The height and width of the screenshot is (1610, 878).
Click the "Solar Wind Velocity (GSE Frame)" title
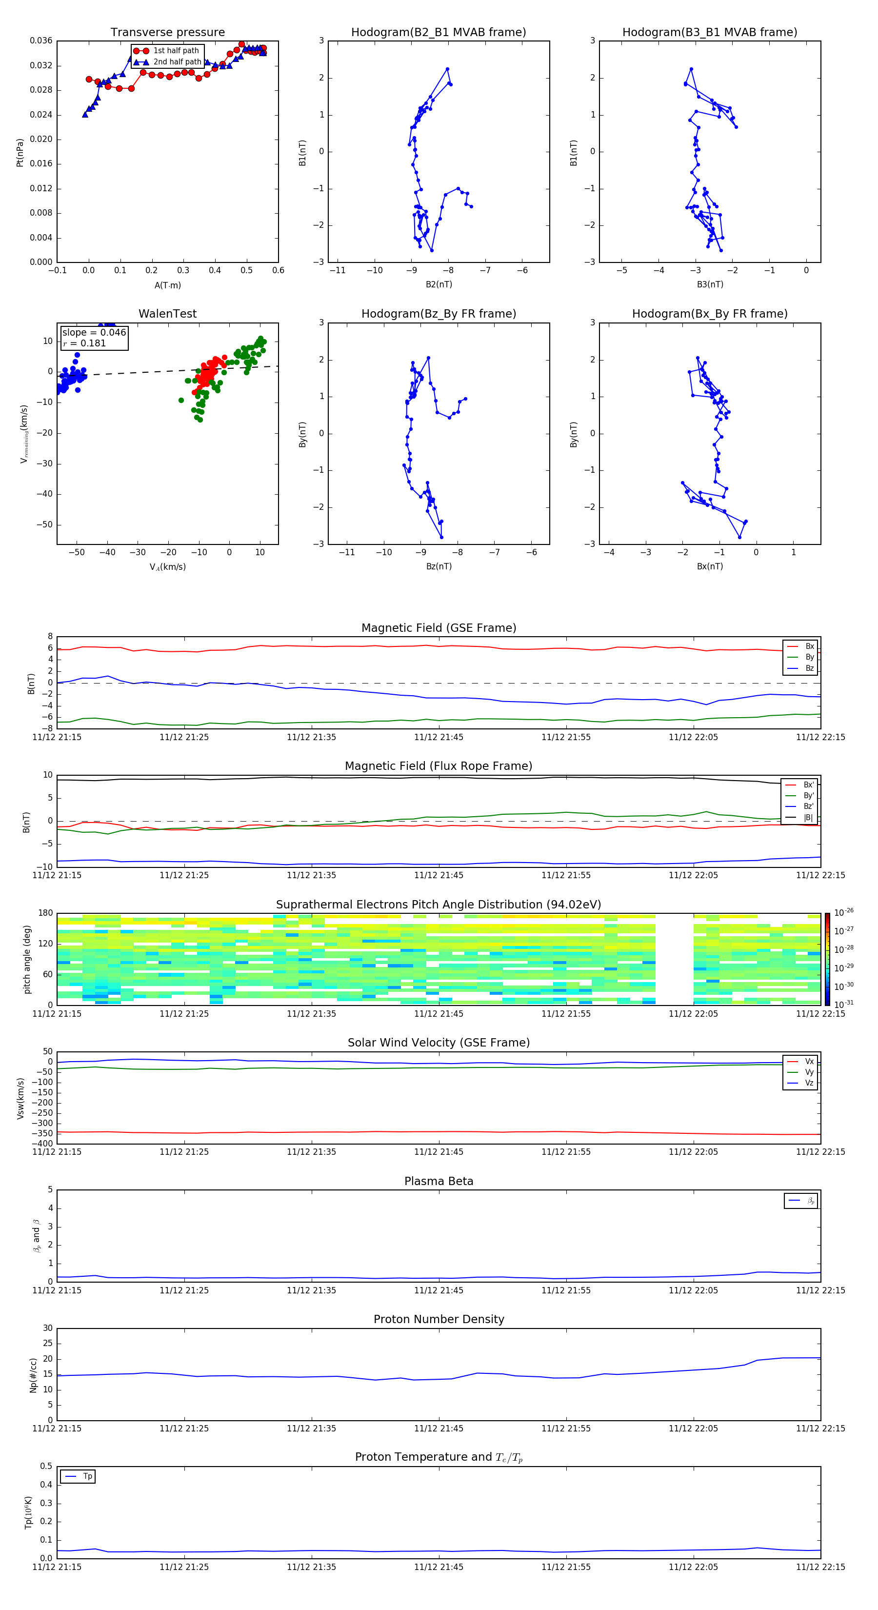[x=439, y=1043]
